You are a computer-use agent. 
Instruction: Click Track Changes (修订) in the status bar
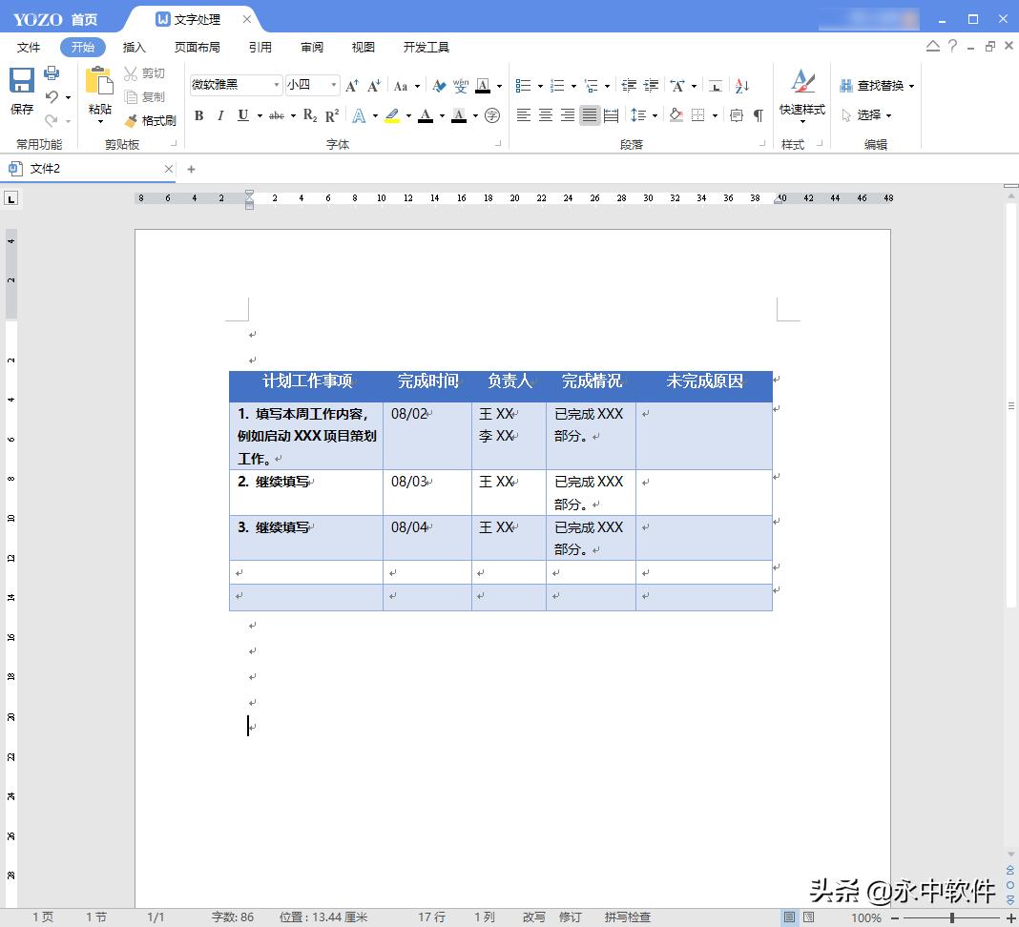[x=570, y=917]
